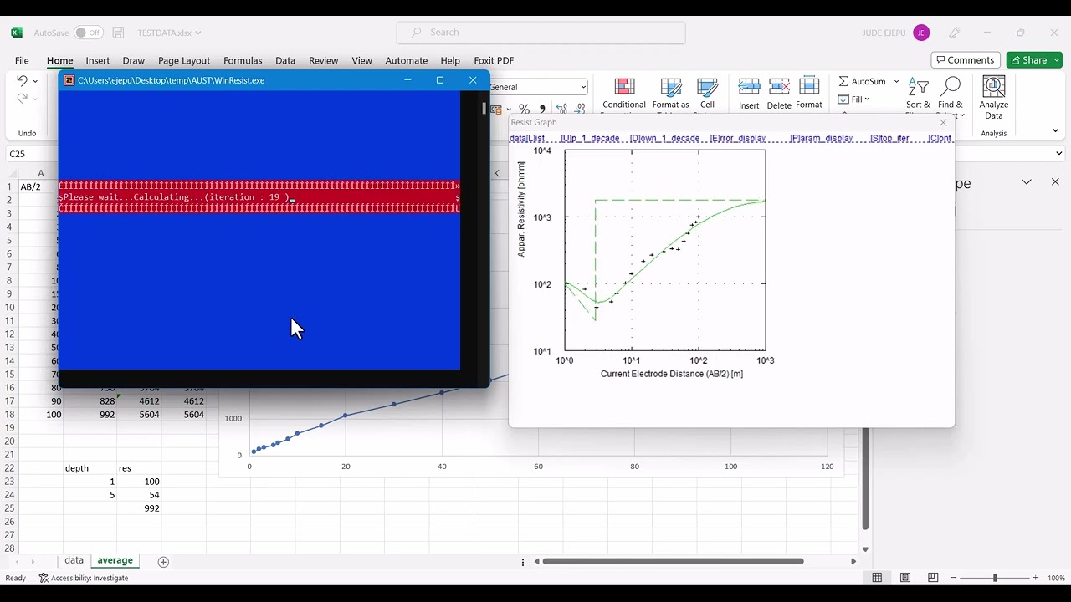Viewport: 1071px width, 602px height.
Task: Click the percent style icon
Action: pyautogui.click(x=524, y=109)
